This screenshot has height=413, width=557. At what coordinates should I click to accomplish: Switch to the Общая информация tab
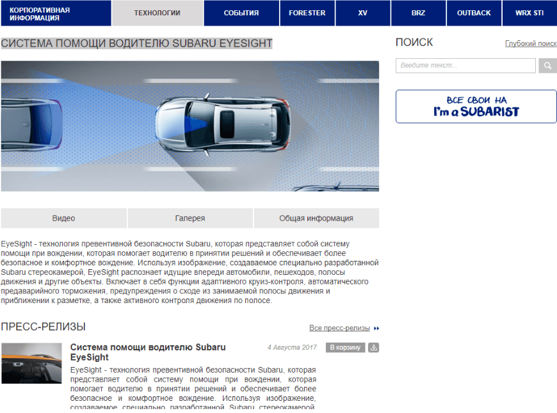pos(316,218)
